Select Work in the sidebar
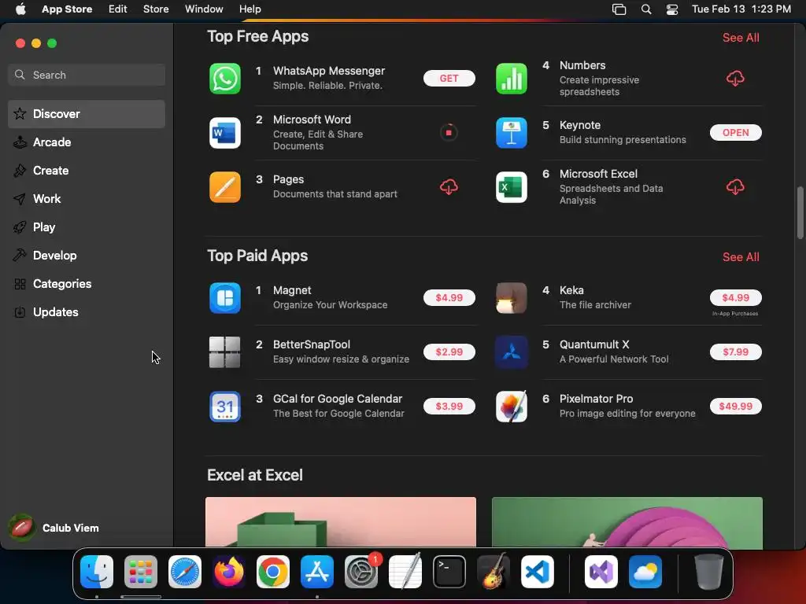This screenshot has height=604, width=806. (87, 199)
